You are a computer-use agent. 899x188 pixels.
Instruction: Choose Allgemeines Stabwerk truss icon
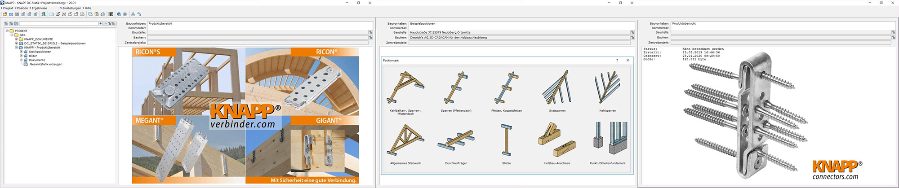point(405,140)
